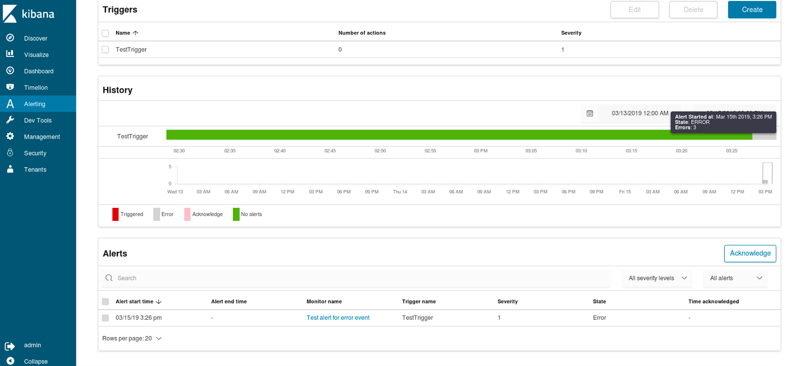The width and height of the screenshot is (798, 366).
Task: Go to Tenants menu item
Action: (35, 170)
